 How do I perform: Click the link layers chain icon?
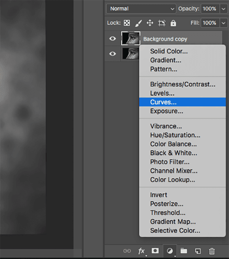[x=127, y=251]
